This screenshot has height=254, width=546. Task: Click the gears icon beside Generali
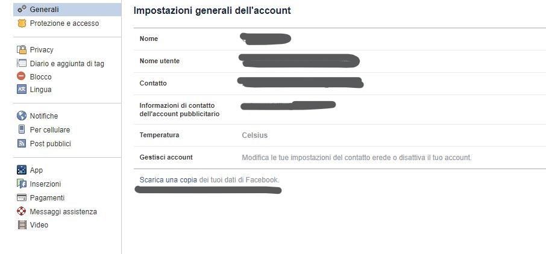click(22, 10)
